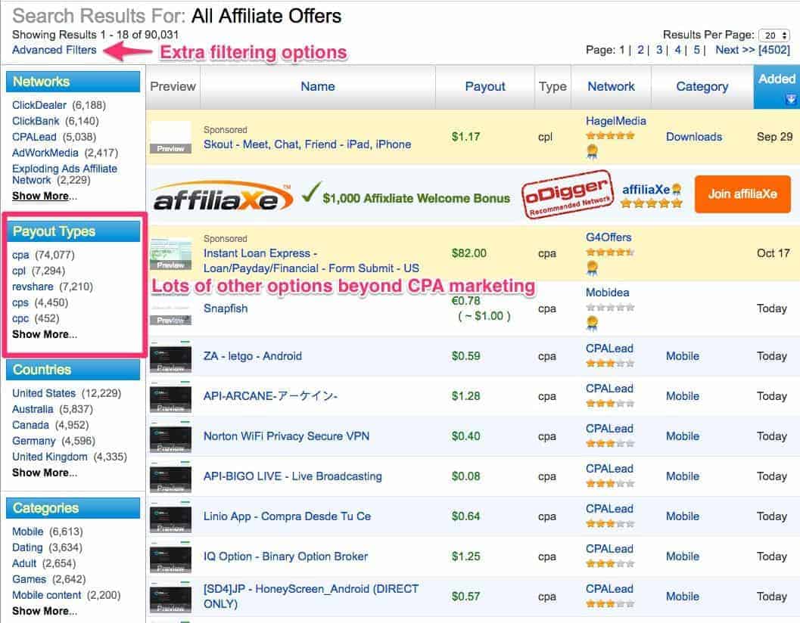The width and height of the screenshot is (800, 623).
Task: Open the Results Per Page dropdown
Action: pos(774,36)
